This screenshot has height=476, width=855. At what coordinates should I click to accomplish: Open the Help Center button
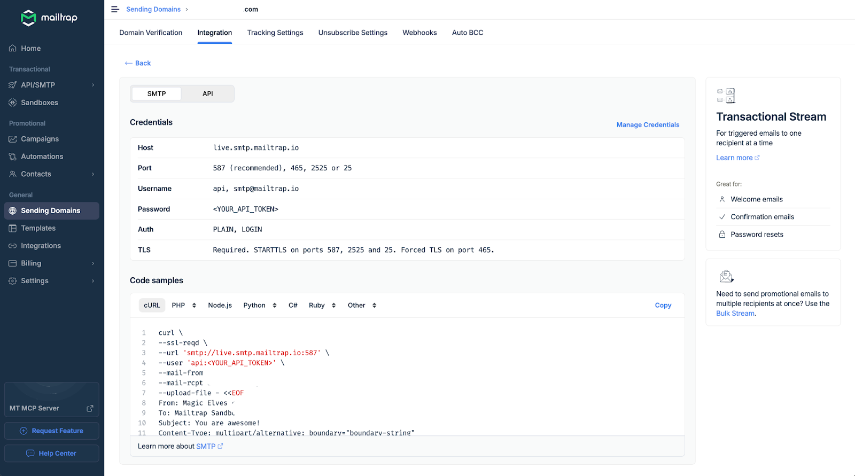tap(52, 453)
